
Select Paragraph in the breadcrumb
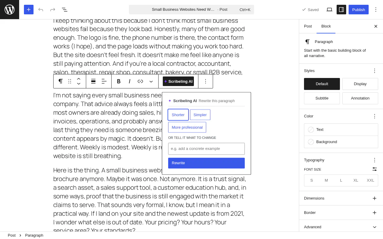[34, 235]
